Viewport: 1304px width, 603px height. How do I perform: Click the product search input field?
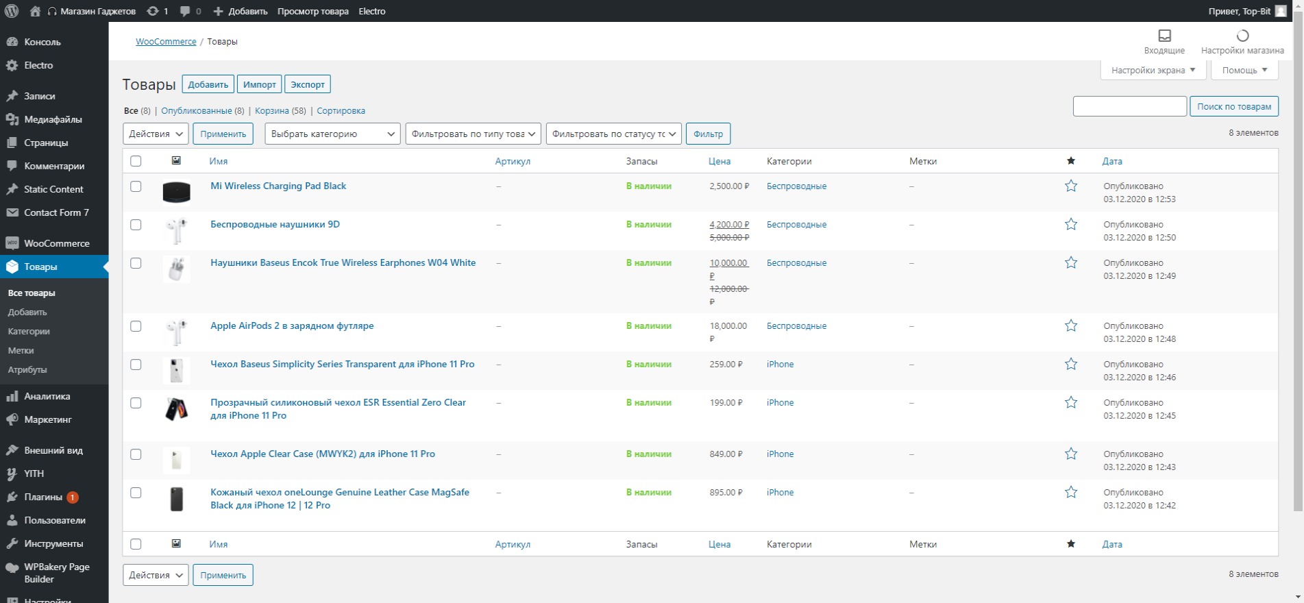coord(1130,106)
